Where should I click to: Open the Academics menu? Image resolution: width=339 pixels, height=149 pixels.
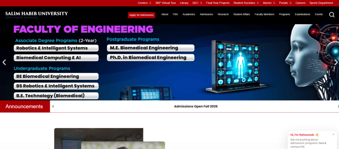pyautogui.click(x=189, y=15)
